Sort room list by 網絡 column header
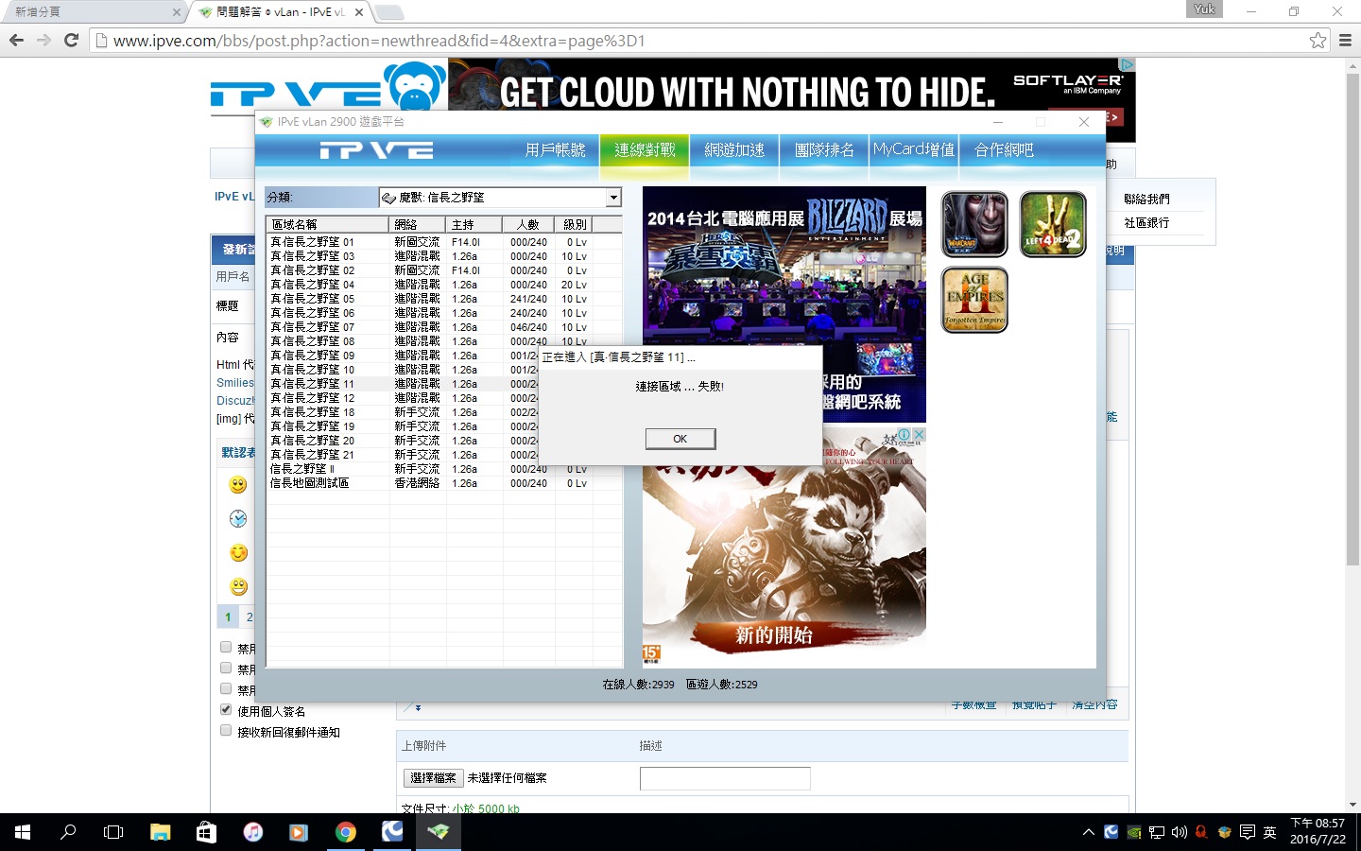 (x=418, y=225)
